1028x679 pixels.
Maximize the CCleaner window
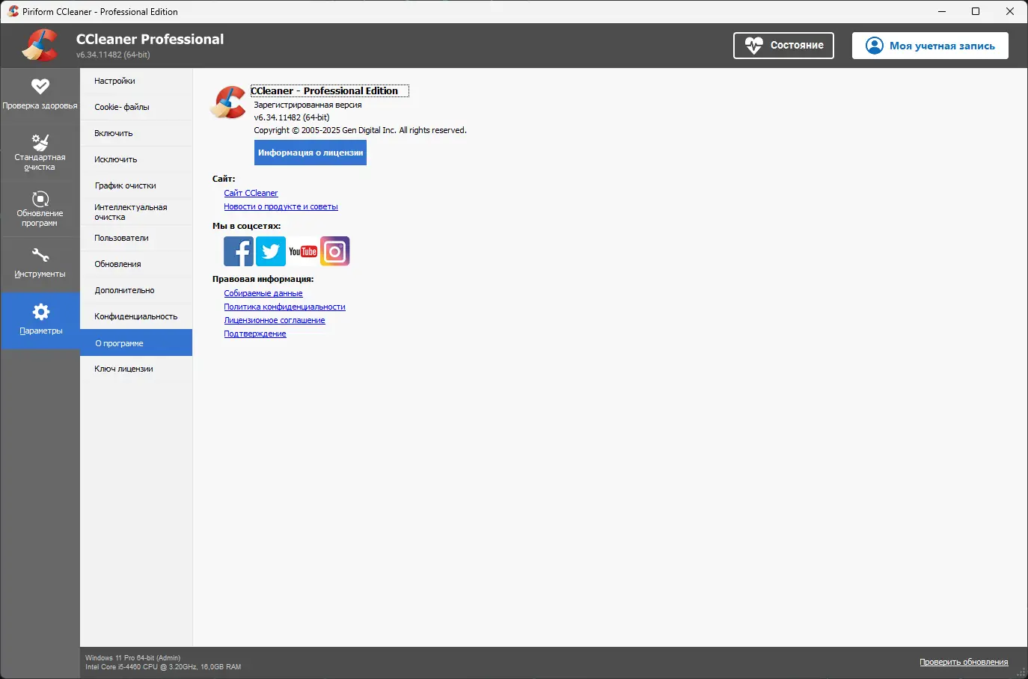(x=976, y=11)
